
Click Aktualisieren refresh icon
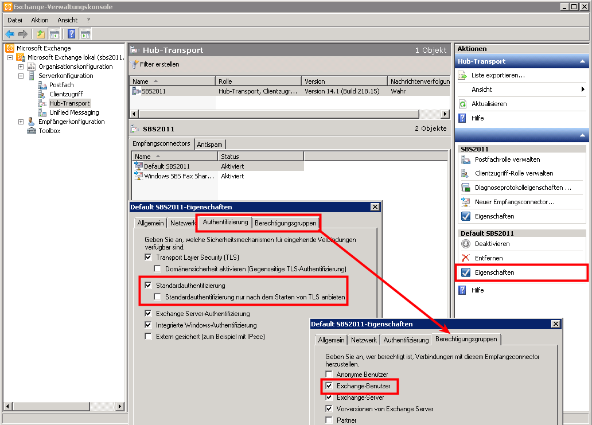point(463,104)
